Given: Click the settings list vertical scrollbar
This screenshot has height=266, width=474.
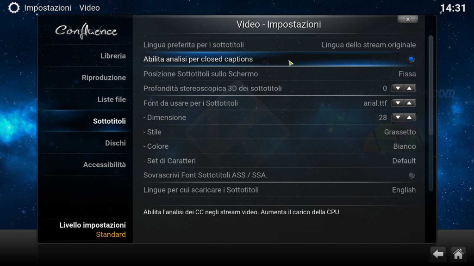Looking at the screenshot, I should pos(431,113).
